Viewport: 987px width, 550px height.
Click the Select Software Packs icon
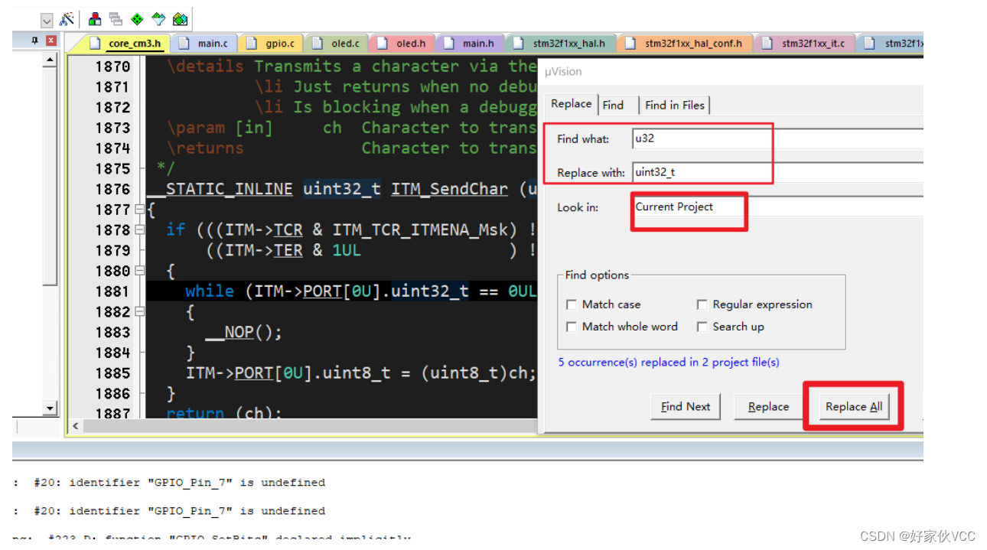click(x=158, y=18)
